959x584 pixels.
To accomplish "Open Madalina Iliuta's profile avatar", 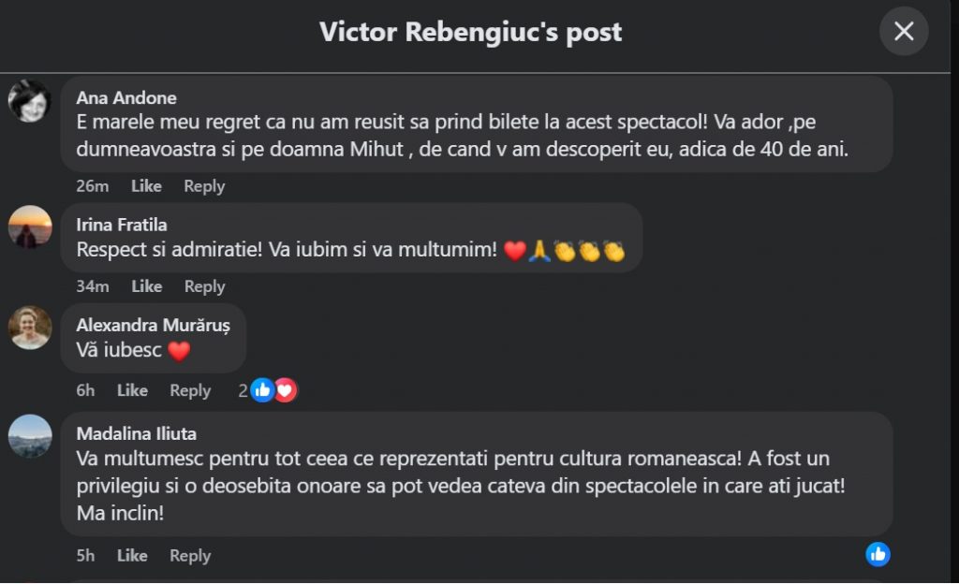I will pyautogui.click(x=29, y=436).
